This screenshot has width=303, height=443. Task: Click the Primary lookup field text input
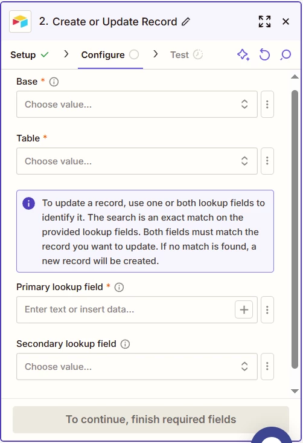(126, 309)
